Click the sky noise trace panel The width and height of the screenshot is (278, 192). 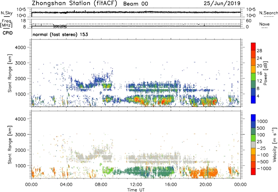pos(136,12)
